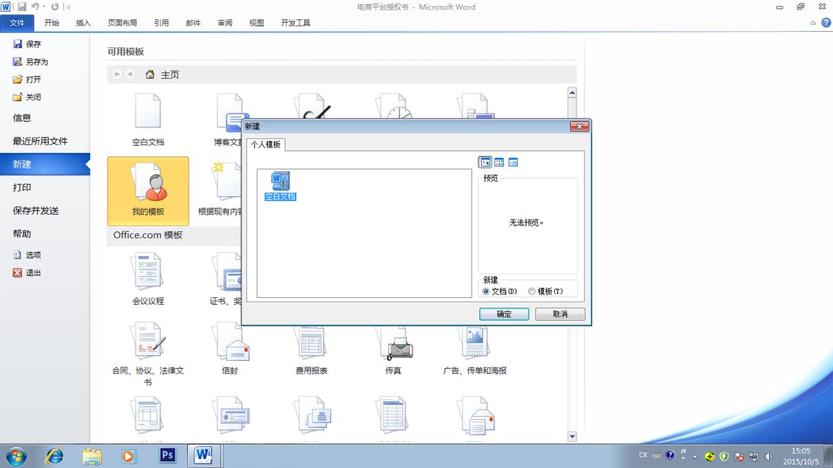Switch to 邮件 ribbon tab
The width and height of the screenshot is (833, 468).
point(193,23)
